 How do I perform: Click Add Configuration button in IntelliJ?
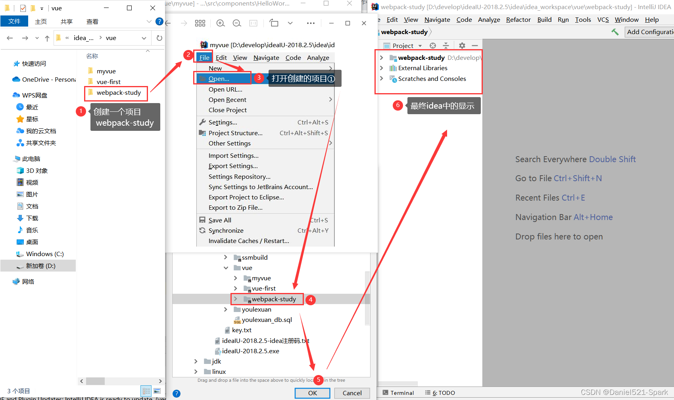click(649, 32)
